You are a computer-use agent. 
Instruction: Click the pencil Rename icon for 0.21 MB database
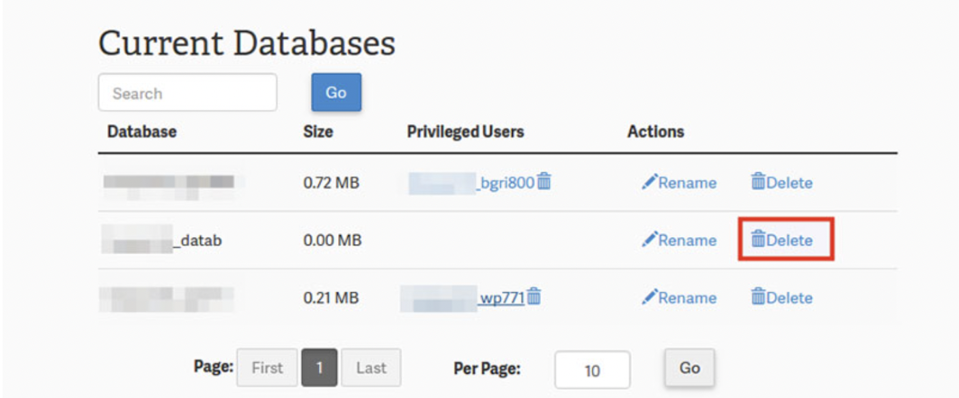(x=650, y=298)
